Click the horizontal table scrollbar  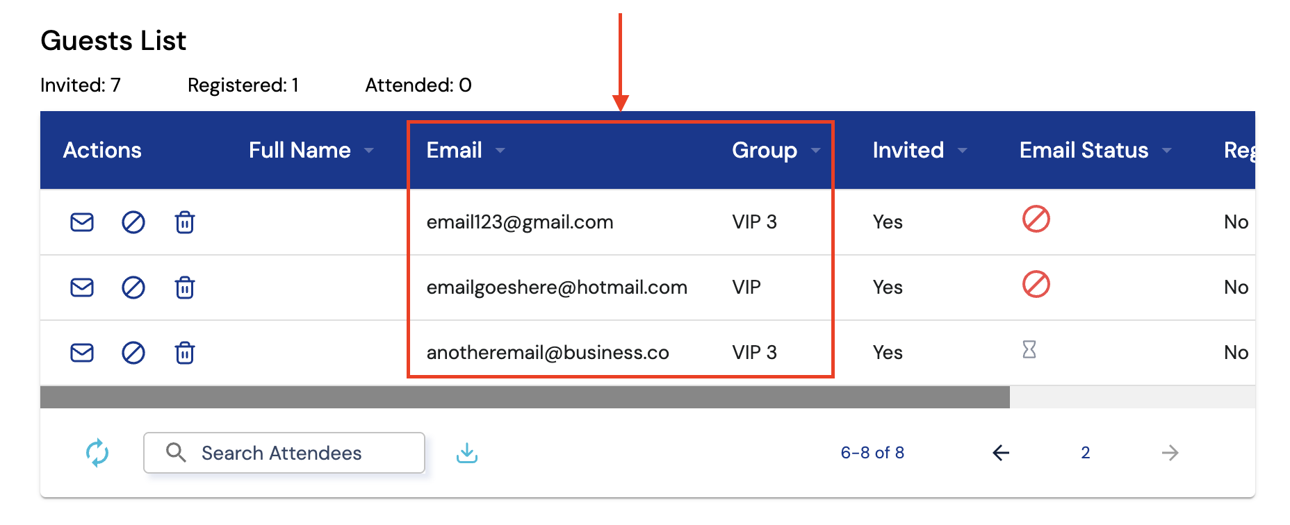tap(525, 397)
